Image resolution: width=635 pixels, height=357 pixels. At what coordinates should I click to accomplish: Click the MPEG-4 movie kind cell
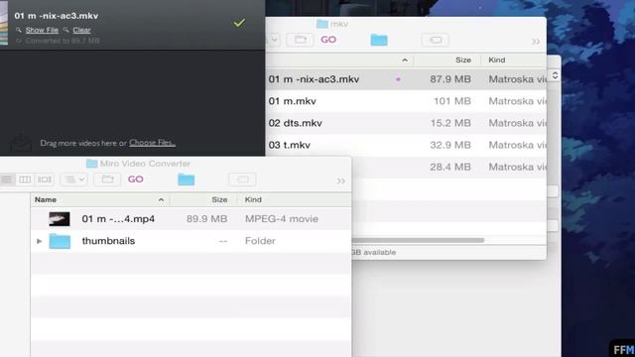[x=282, y=219]
